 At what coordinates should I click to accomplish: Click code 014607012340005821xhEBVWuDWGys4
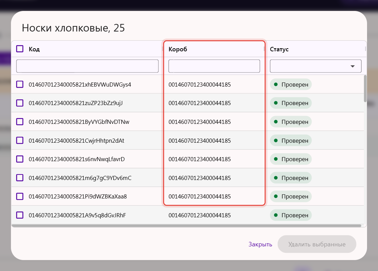tap(80, 85)
